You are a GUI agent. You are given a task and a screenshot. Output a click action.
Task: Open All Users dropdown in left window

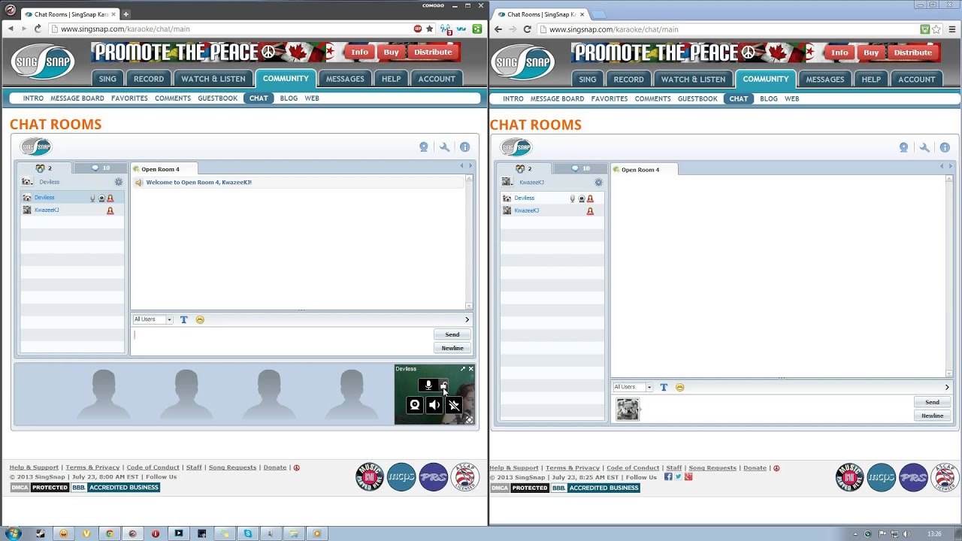tap(153, 319)
